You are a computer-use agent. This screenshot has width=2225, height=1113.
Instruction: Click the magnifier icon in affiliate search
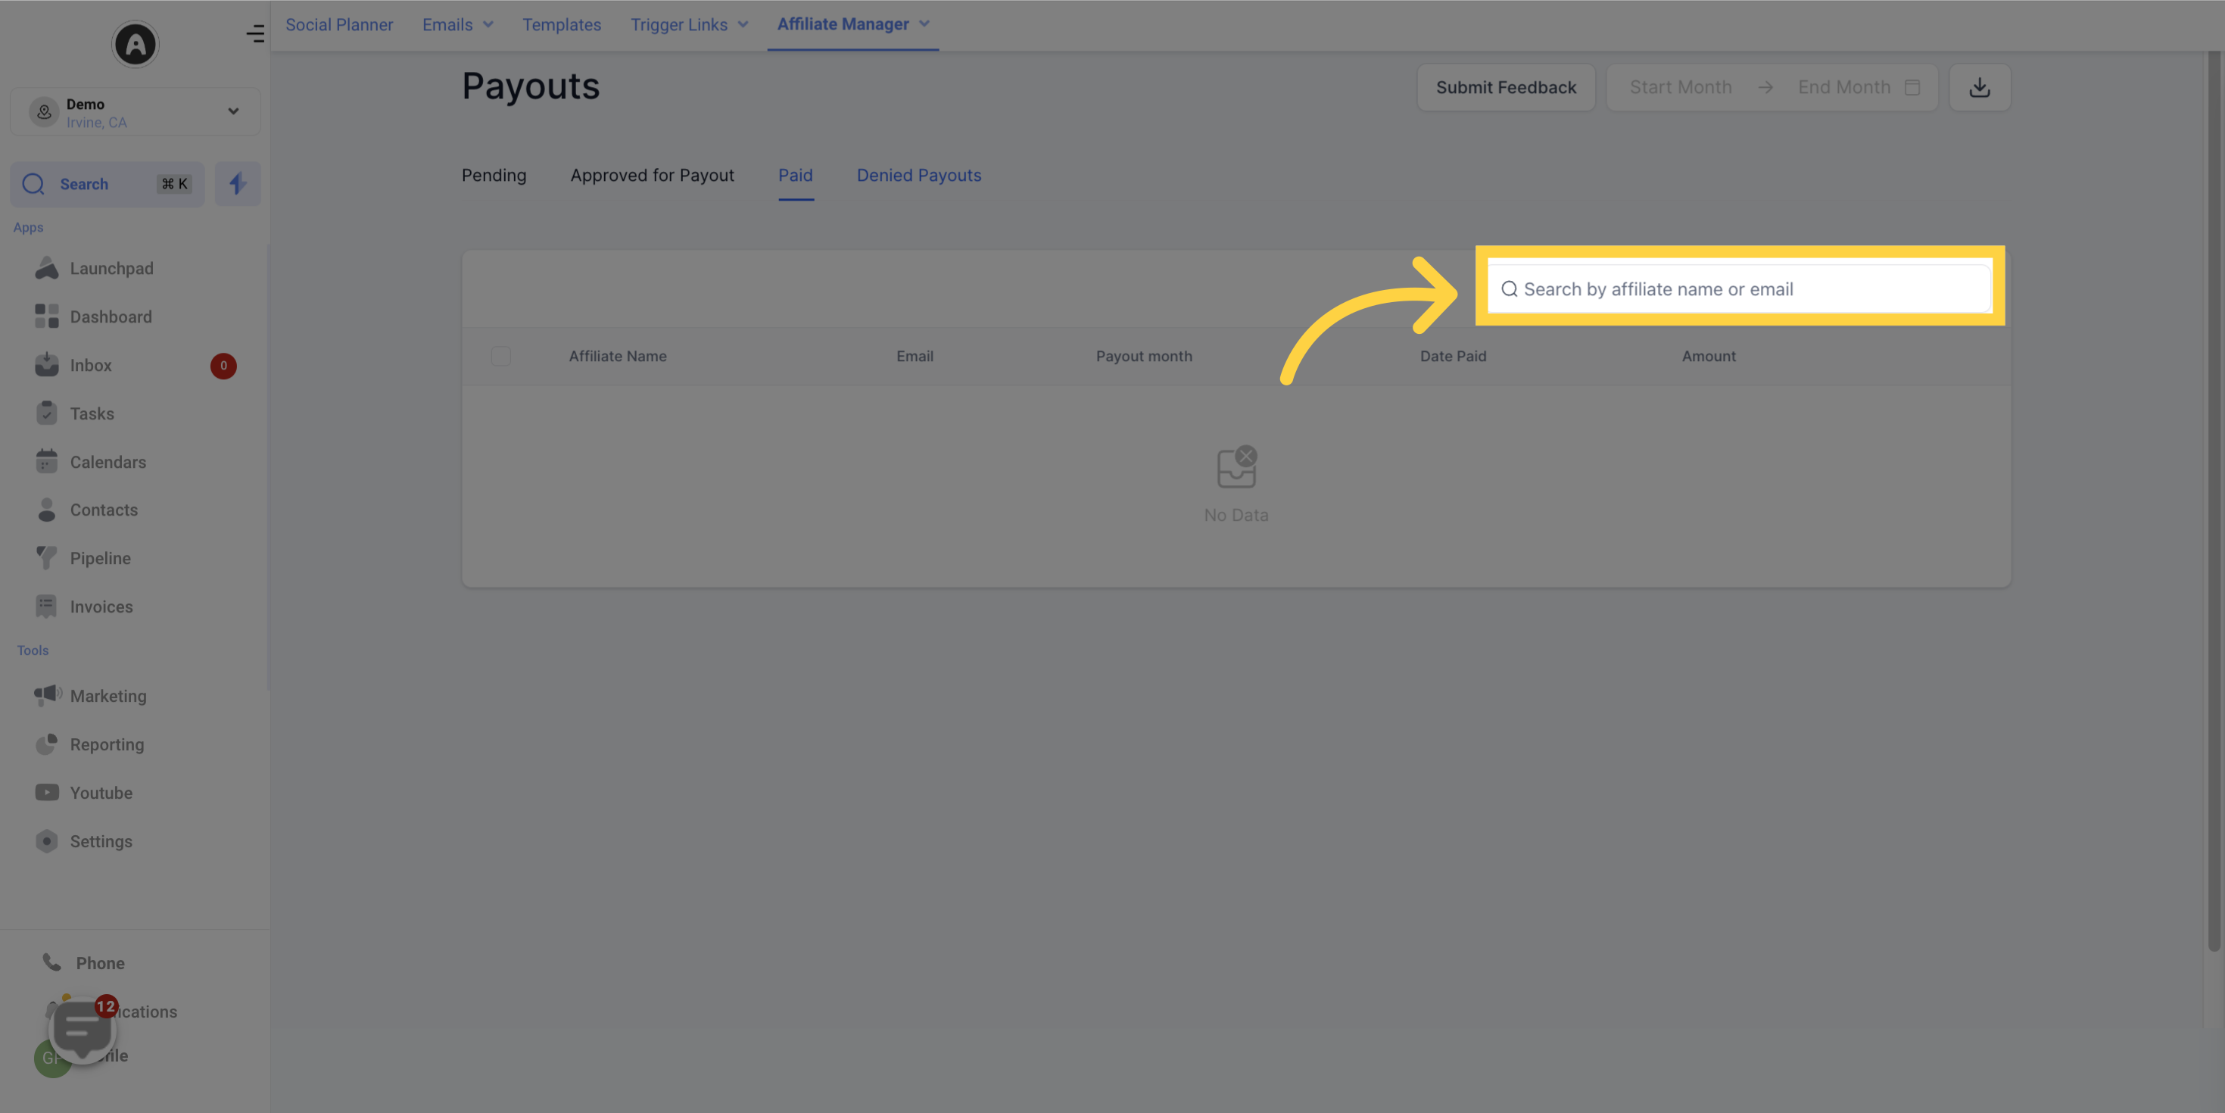[1509, 288]
